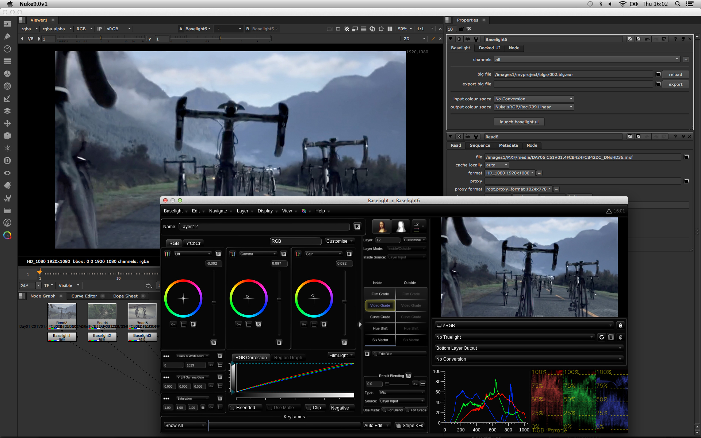Click the RGB Correction tab

coord(251,357)
